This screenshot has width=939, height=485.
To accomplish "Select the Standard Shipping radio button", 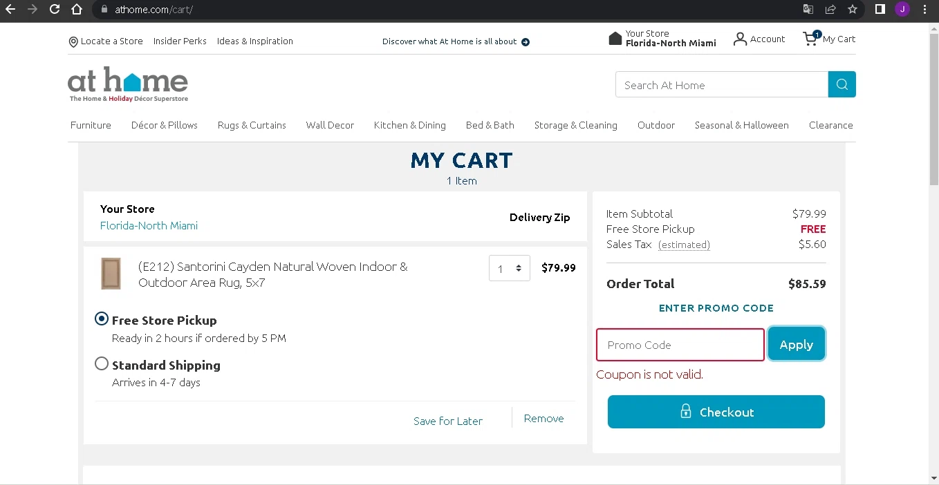I will point(102,363).
